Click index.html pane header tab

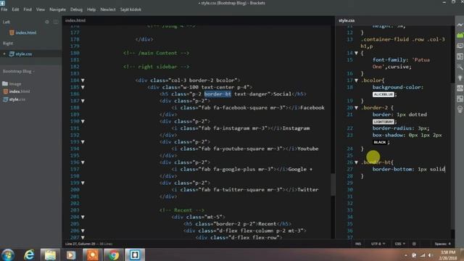coord(75,20)
